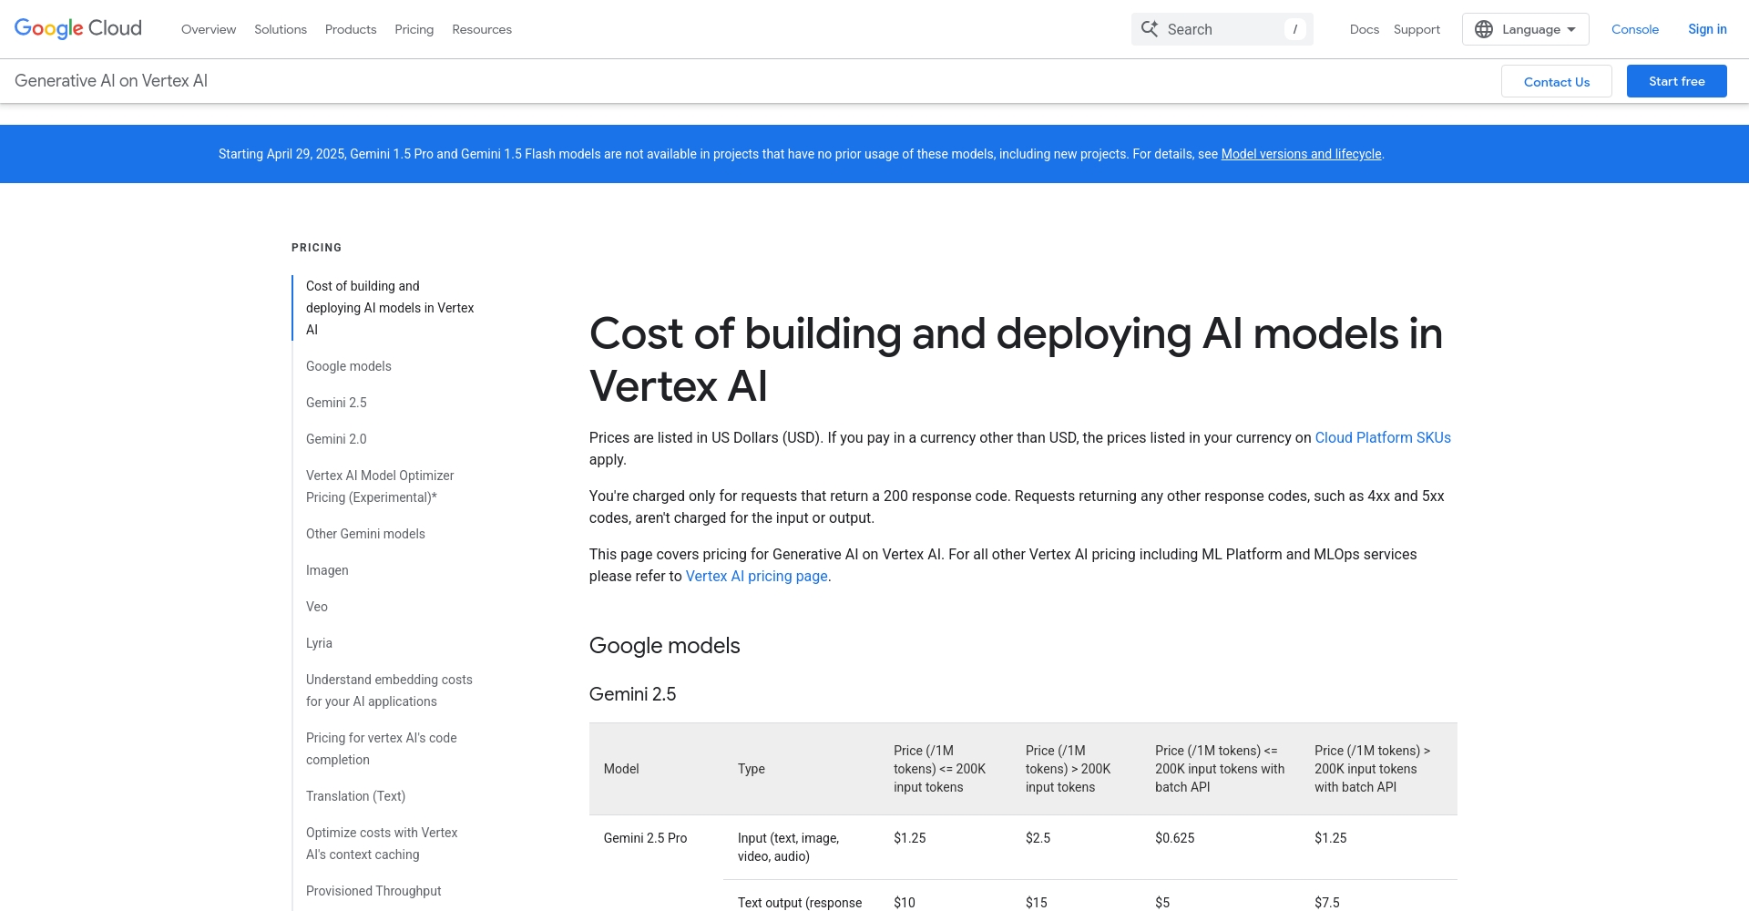Open the Overview menu item
The image size is (1749, 911).
point(209,29)
